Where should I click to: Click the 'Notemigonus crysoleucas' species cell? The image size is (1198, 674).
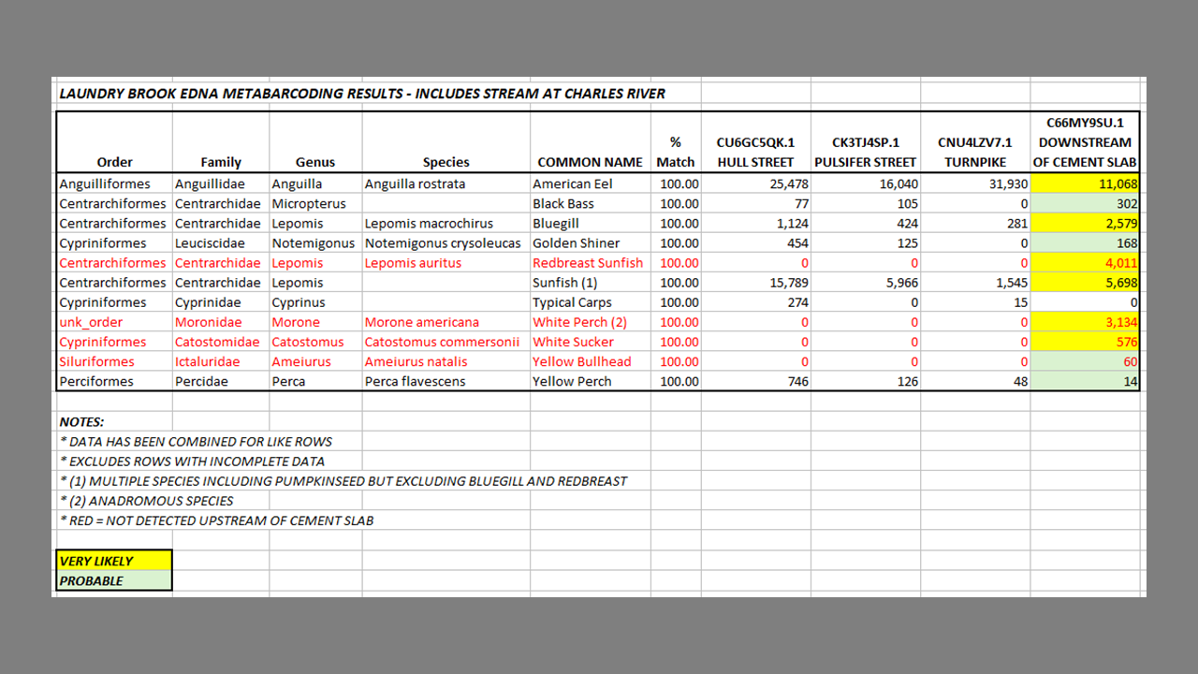click(x=446, y=243)
